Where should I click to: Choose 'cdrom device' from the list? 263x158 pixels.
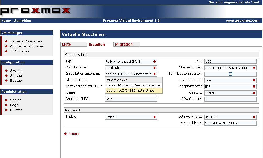pyautogui.click(x=134, y=80)
